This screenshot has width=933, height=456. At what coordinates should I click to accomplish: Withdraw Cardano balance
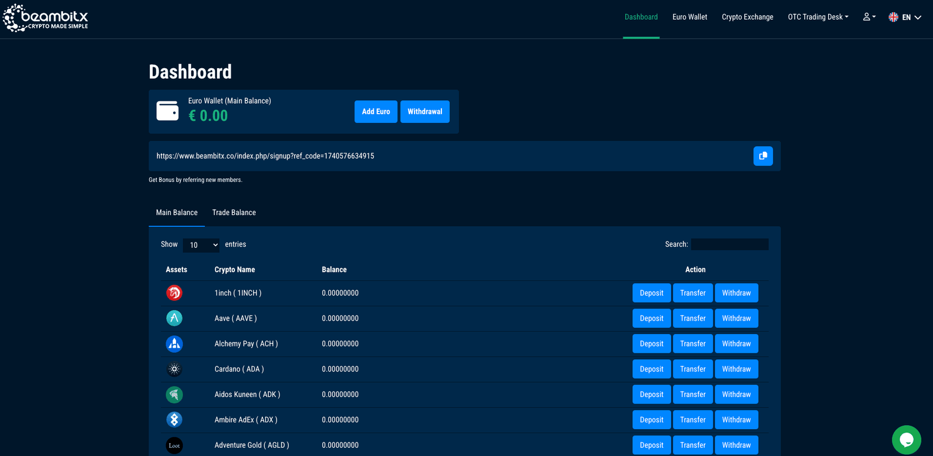tap(736, 369)
